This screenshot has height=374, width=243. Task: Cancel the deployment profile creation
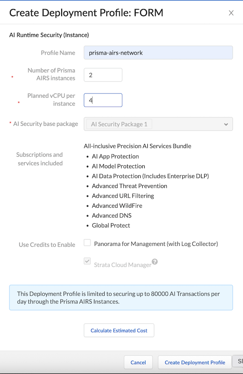(138, 362)
